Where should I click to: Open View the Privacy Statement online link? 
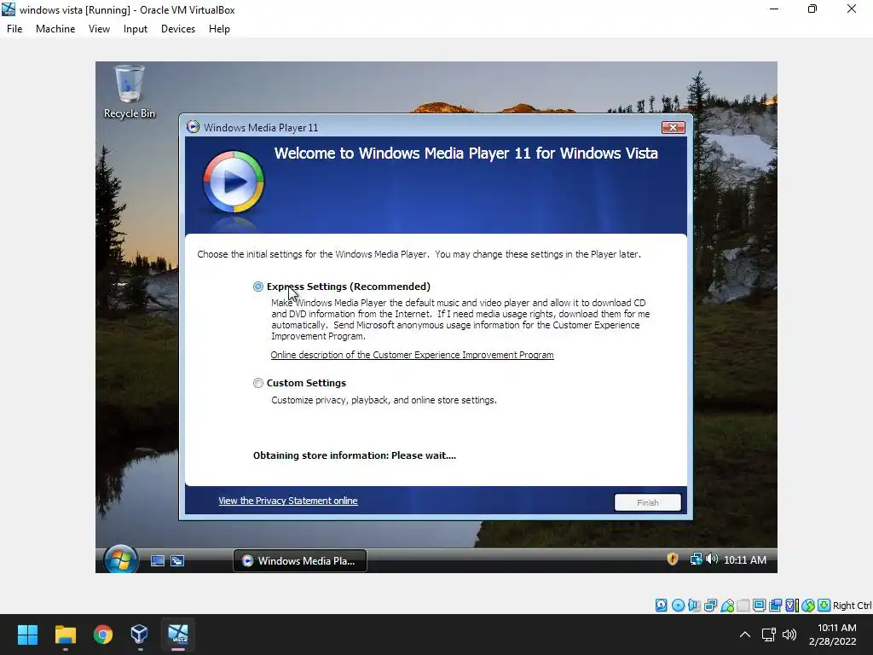(x=288, y=501)
